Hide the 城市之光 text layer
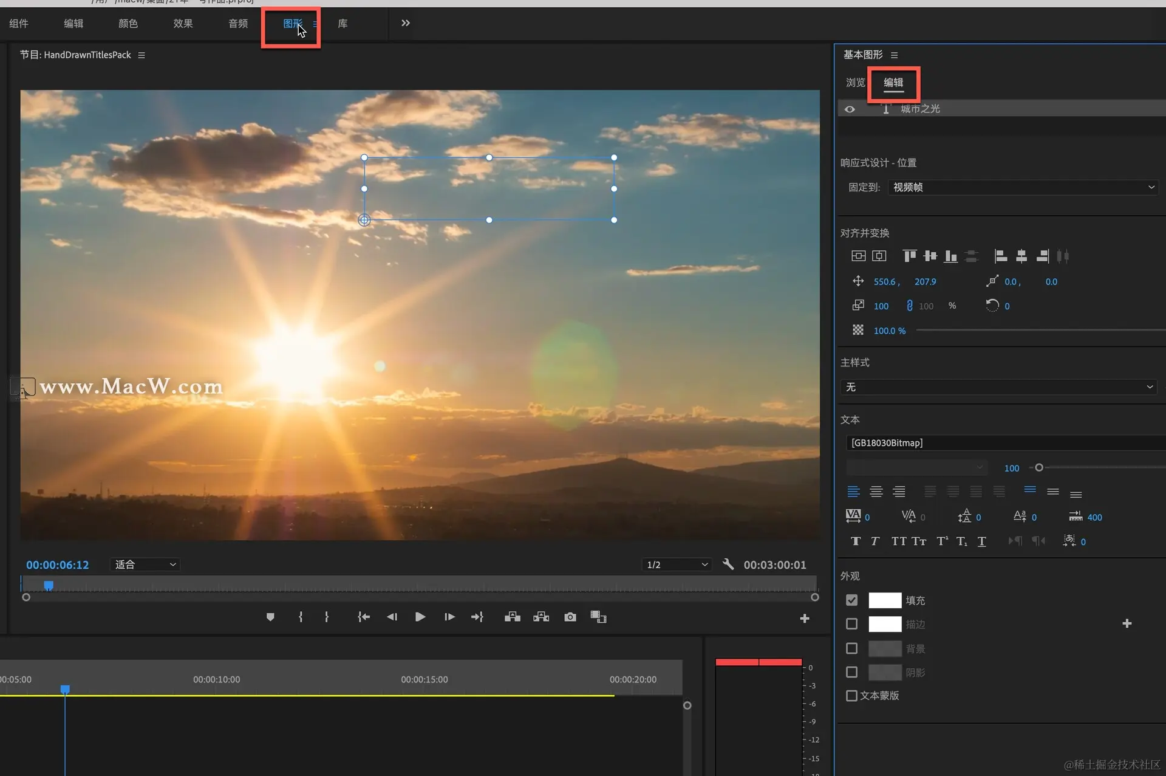1166x776 pixels. pos(850,109)
